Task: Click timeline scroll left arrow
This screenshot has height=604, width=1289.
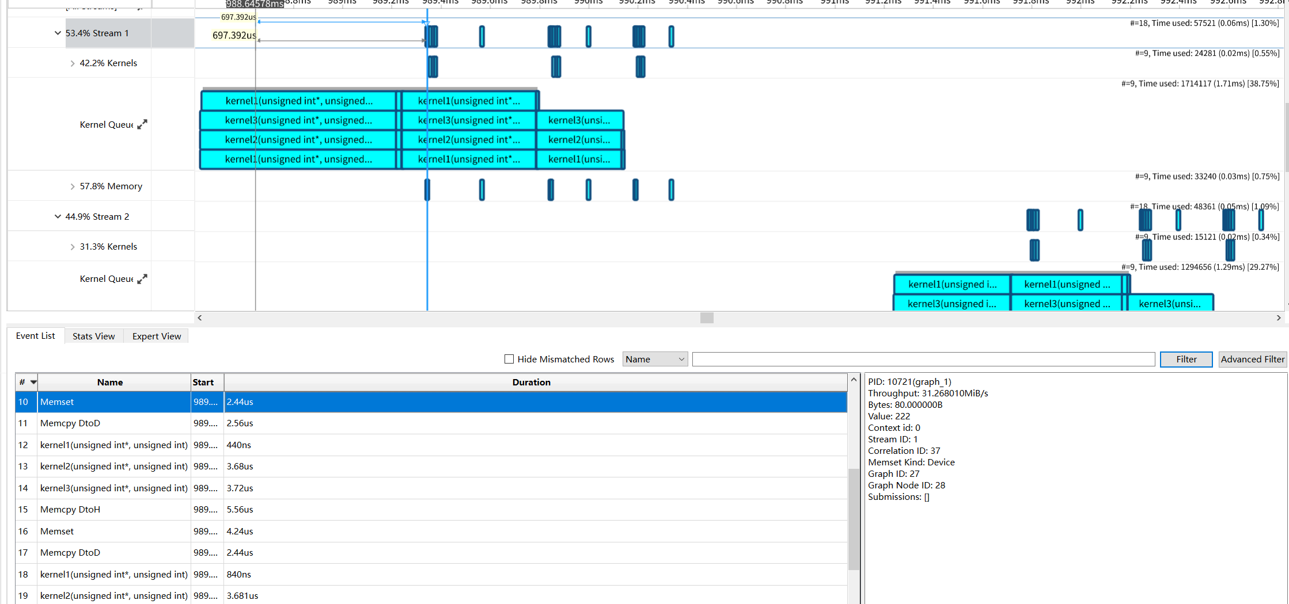Action: click(200, 318)
